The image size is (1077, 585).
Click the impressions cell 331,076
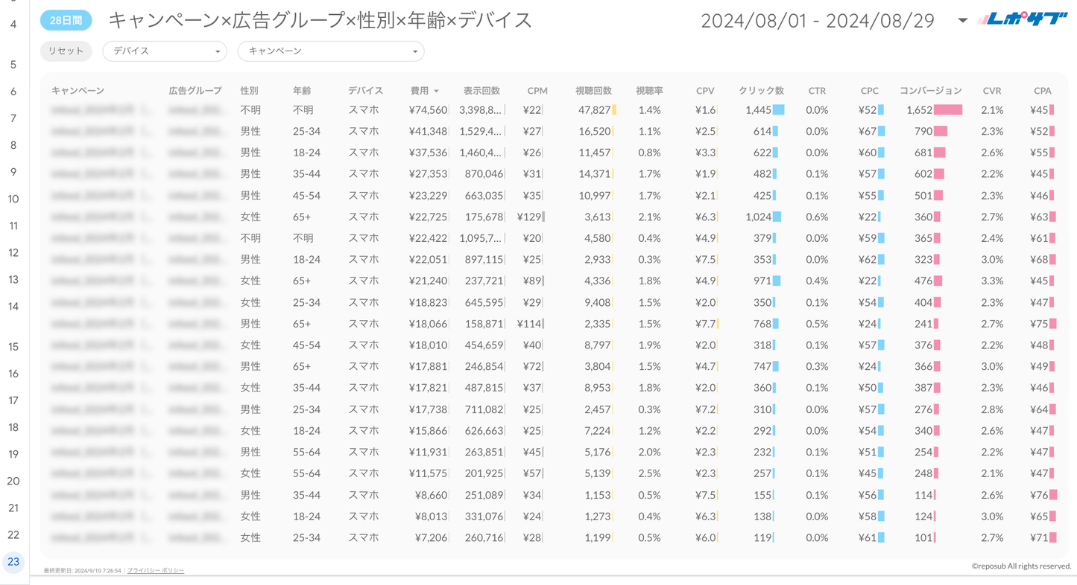click(x=484, y=517)
